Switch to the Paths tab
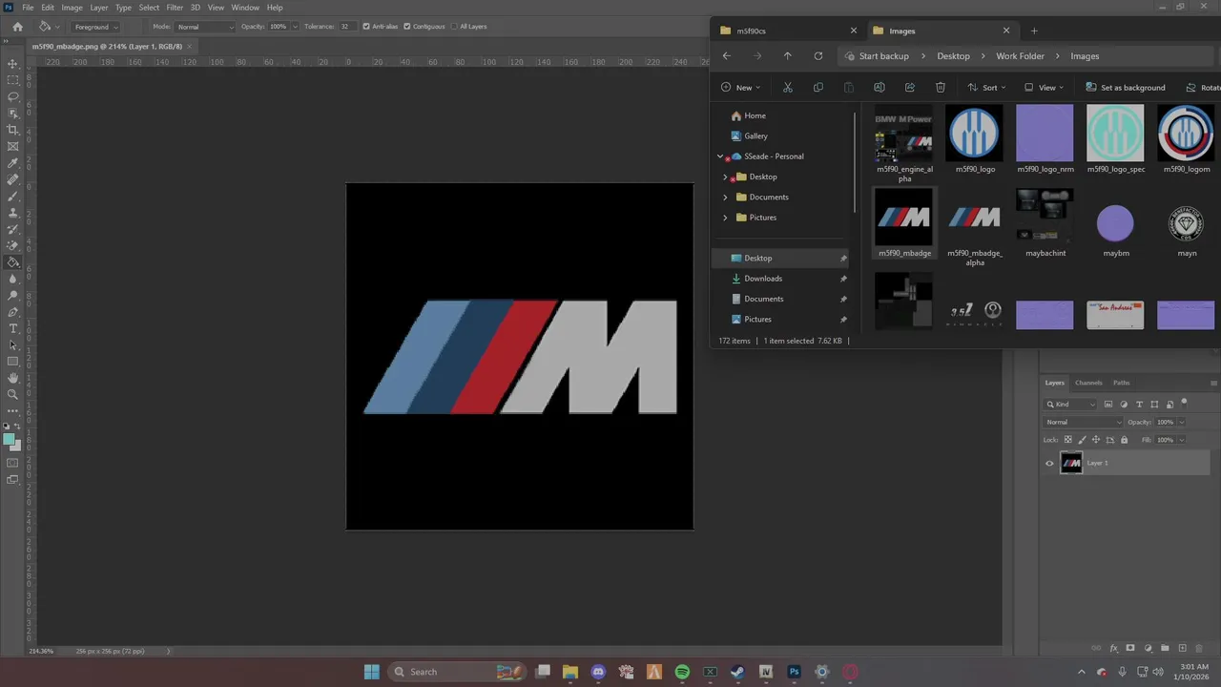Image resolution: width=1221 pixels, height=687 pixels. [x=1121, y=383]
